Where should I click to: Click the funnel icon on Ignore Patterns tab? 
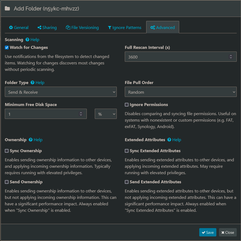pyautogui.click(x=110, y=28)
